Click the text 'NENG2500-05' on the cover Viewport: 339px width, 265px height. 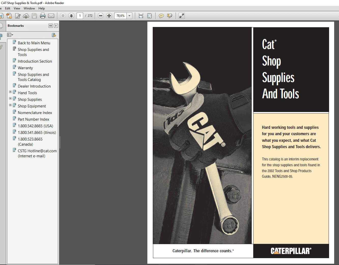coord(282,177)
